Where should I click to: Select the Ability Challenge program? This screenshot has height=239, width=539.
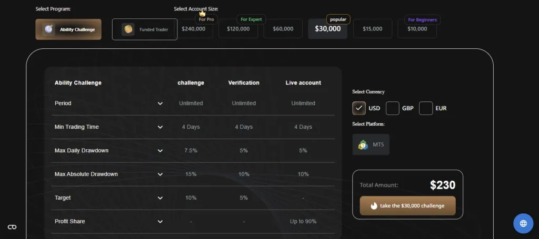(x=68, y=29)
